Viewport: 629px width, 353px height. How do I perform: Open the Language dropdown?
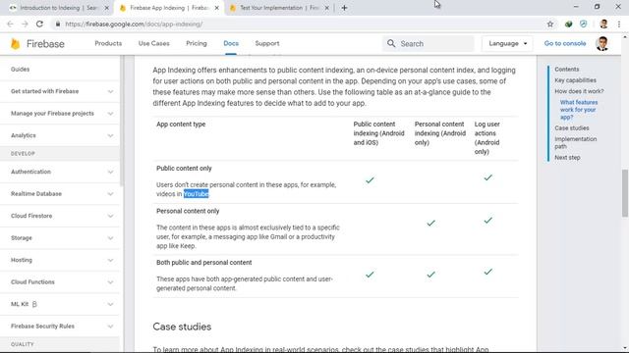click(507, 43)
